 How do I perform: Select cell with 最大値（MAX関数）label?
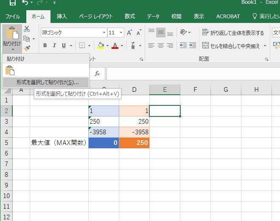[x=59, y=143]
